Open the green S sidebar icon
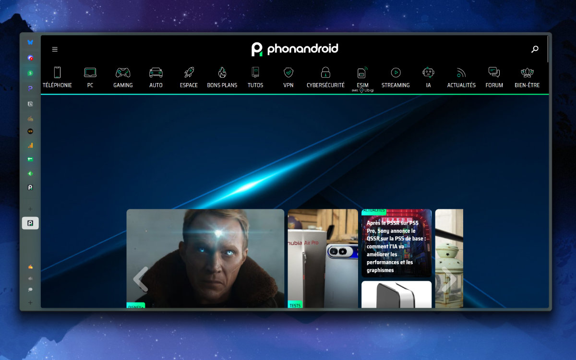Image resolution: width=576 pixels, height=360 pixels. point(30,73)
